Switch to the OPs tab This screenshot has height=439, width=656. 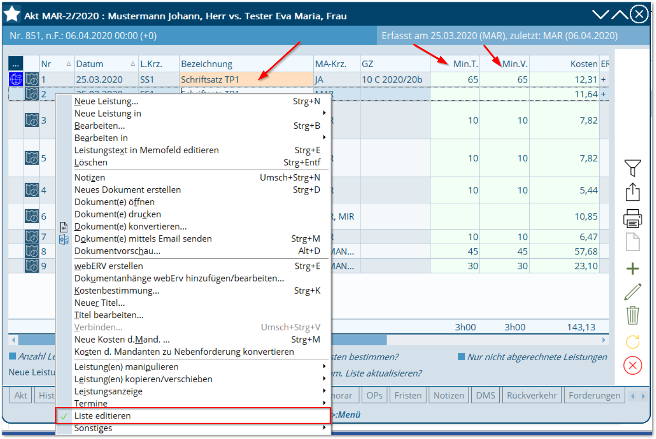tap(374, 396)
